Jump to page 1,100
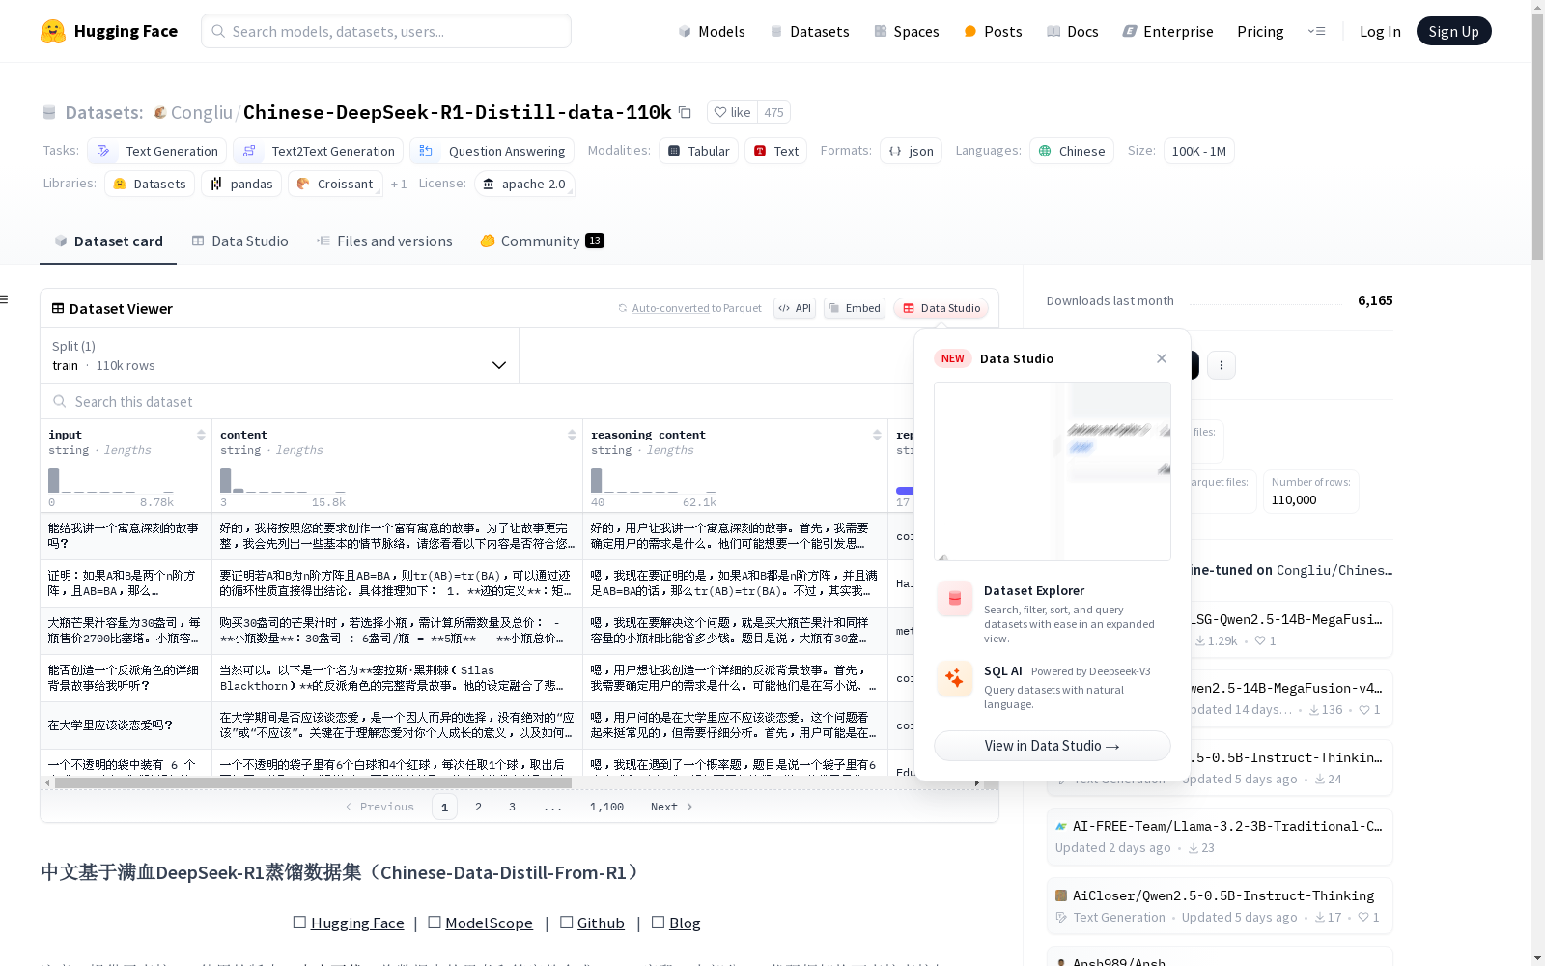The height and width of the screenshot is (966, 1545). coord(606,807)
